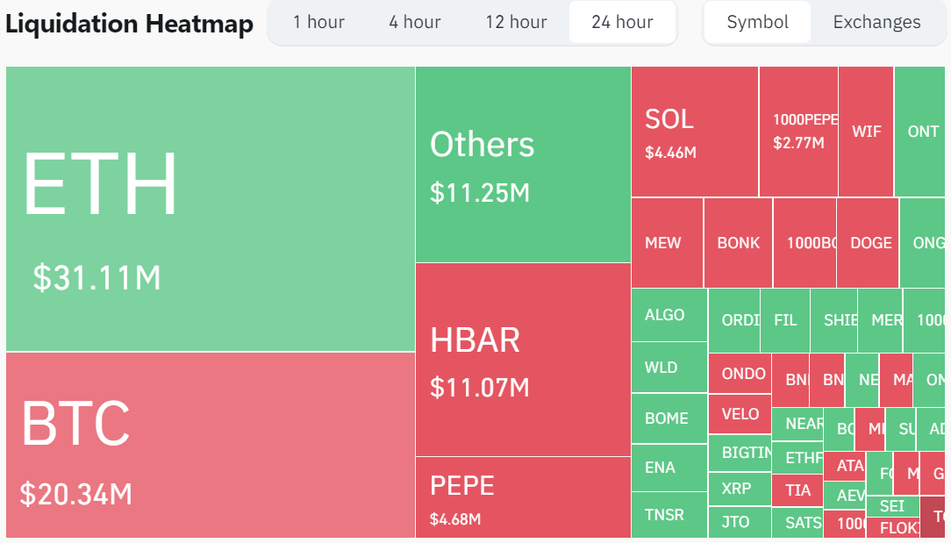The image size is (951, 543).
Task: Open the Others $11.25M tile
Action: pyautogui.click(x=523, y=165)
